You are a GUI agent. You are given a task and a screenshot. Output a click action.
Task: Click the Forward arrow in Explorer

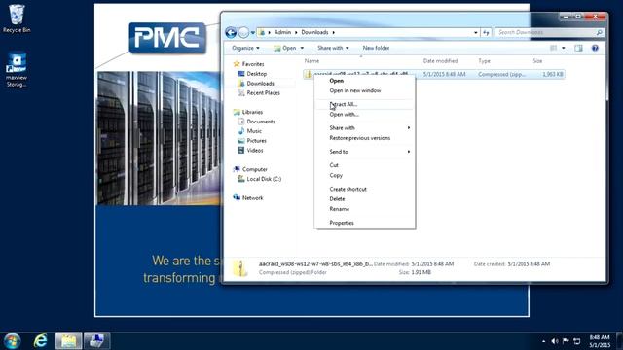point(243,32)
